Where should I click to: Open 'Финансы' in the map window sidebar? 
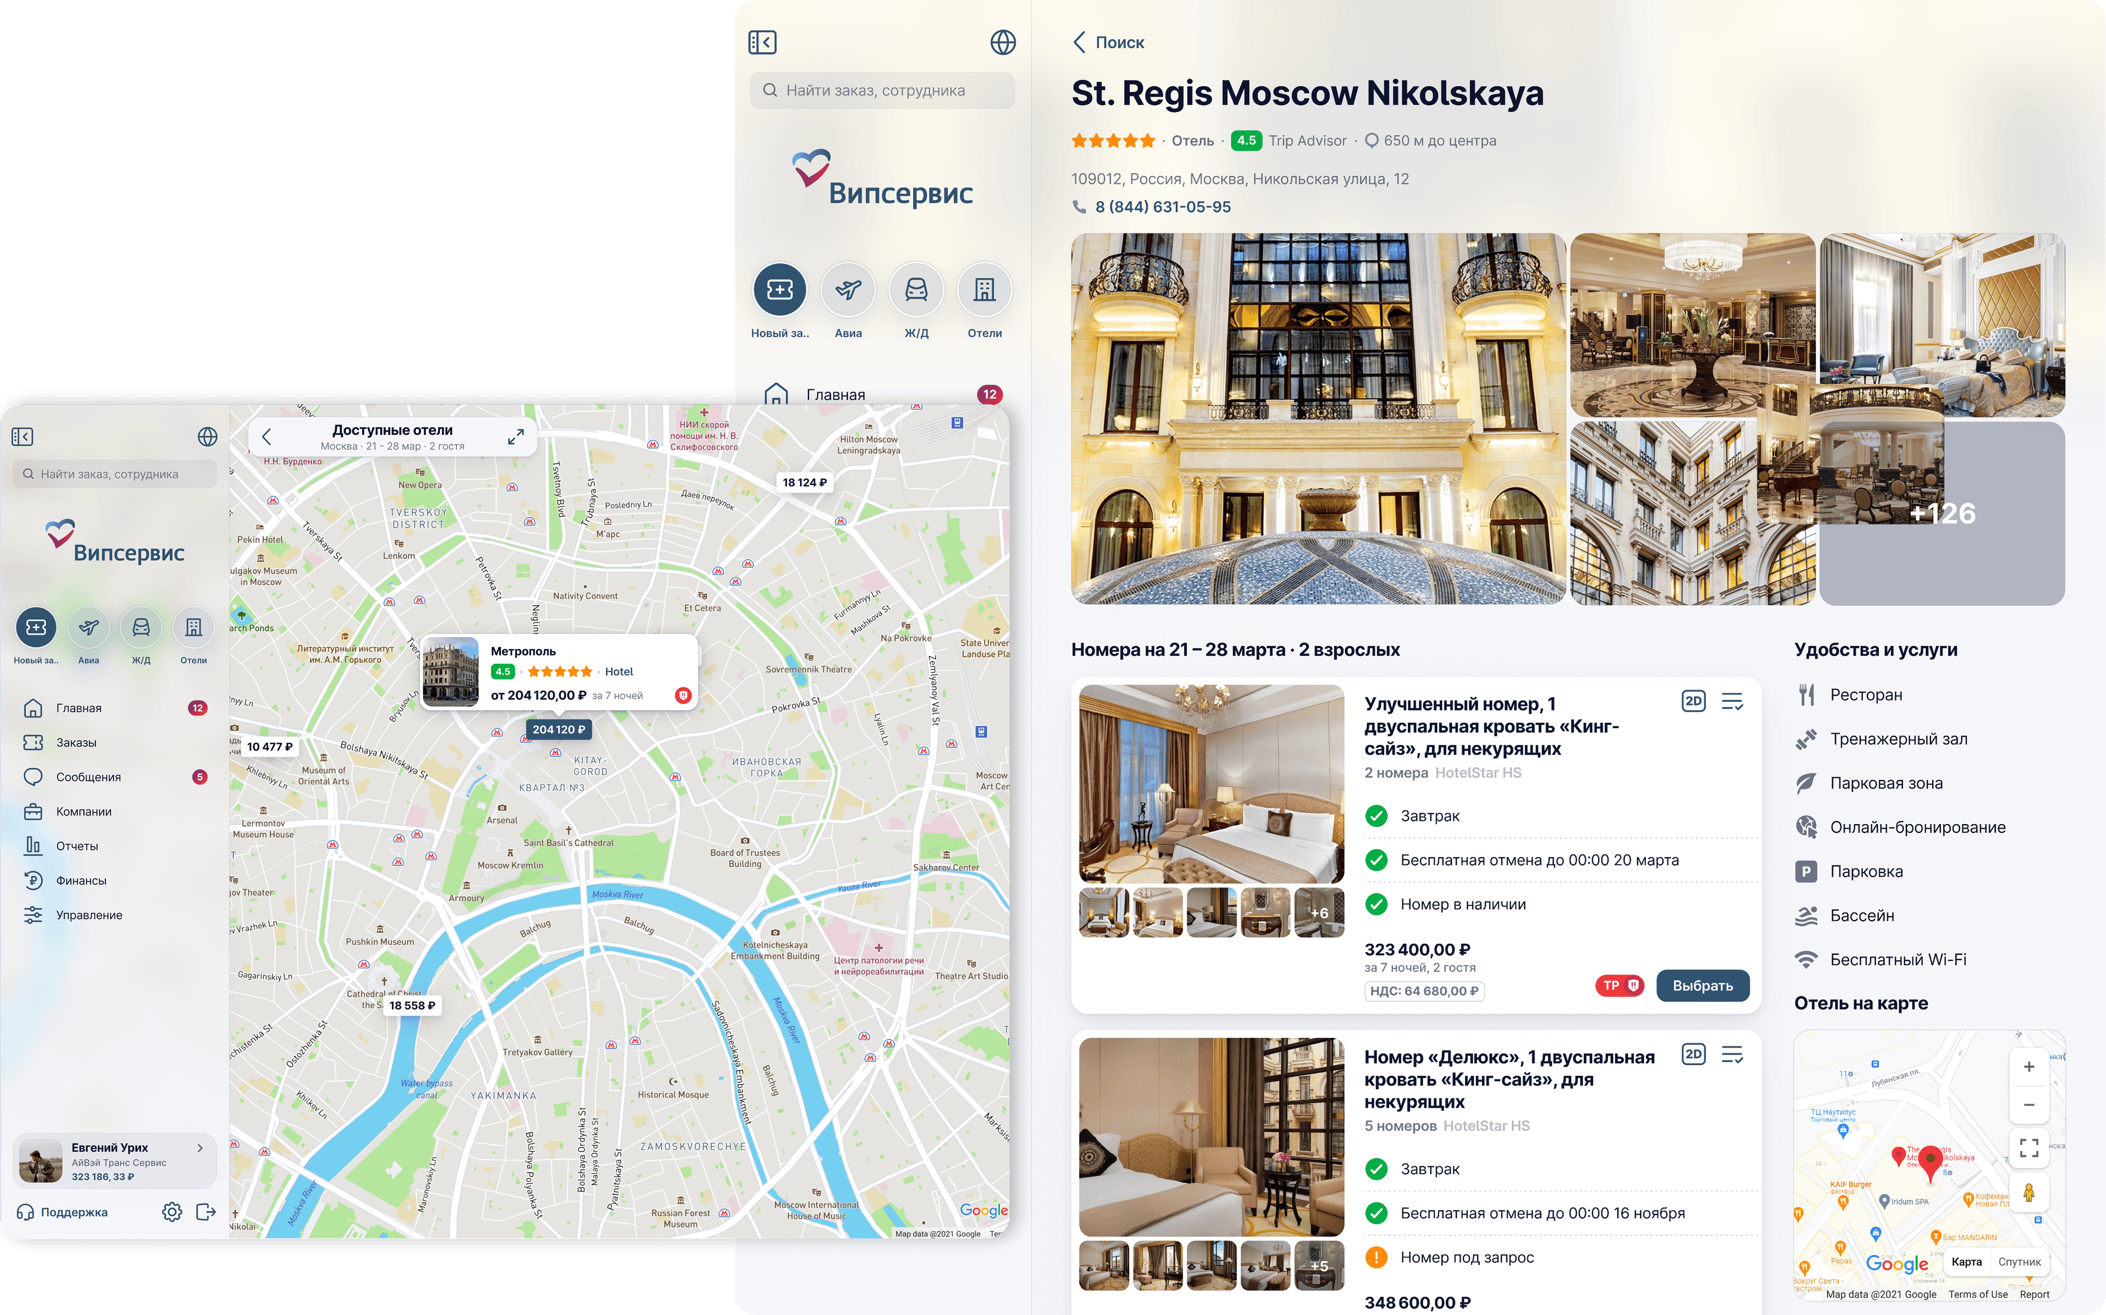click(x=115, y=880)
